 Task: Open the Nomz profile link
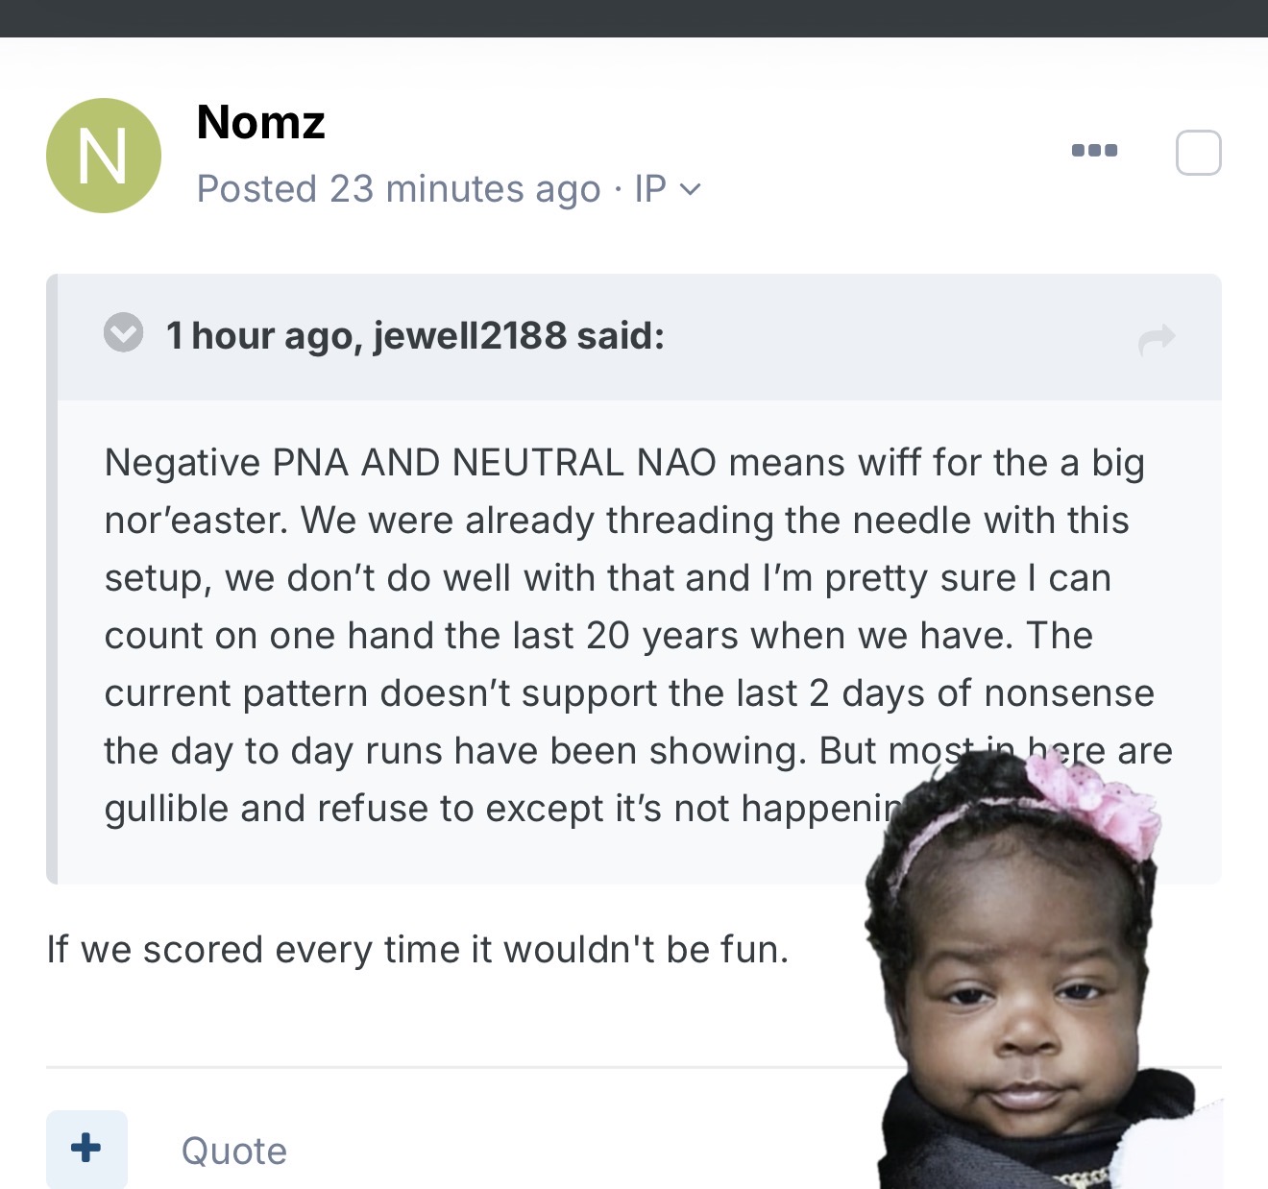(260, 123)
